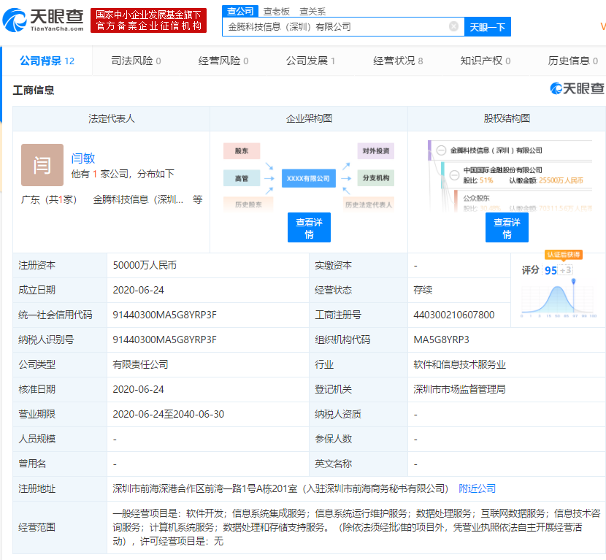Screen dimensions: 606x560
Task: Click the 股东 node in the structure diagram
Action: click(242, 150)
